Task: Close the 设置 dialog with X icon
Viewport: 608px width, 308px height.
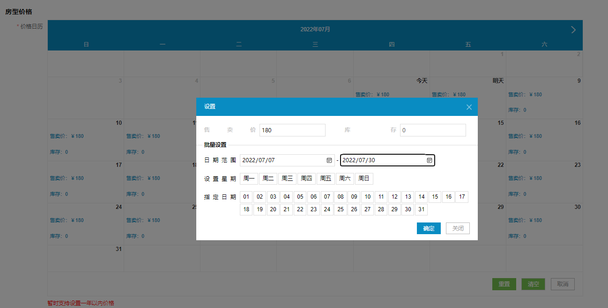Action: coord(469,107)
